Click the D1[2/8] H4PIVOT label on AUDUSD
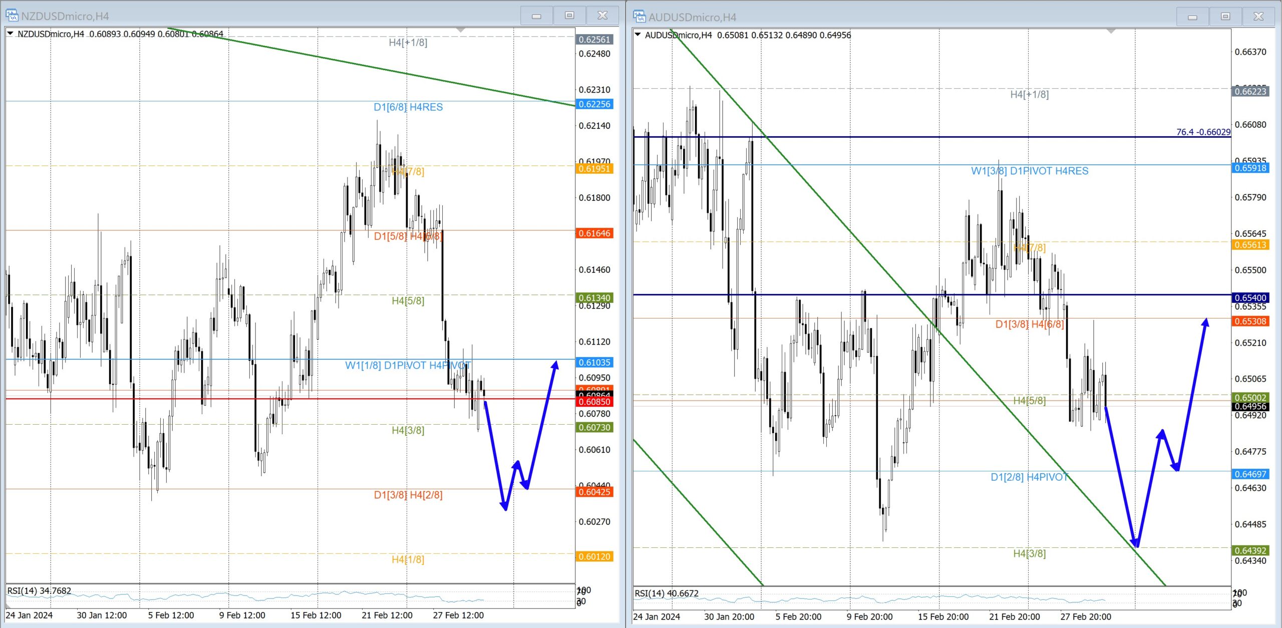The height and width of the screenshot is (628, 1282). click(1029, 477)
